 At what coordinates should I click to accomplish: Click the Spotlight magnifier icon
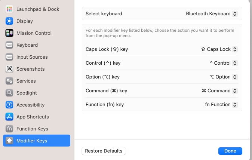[x=9, y=93]
